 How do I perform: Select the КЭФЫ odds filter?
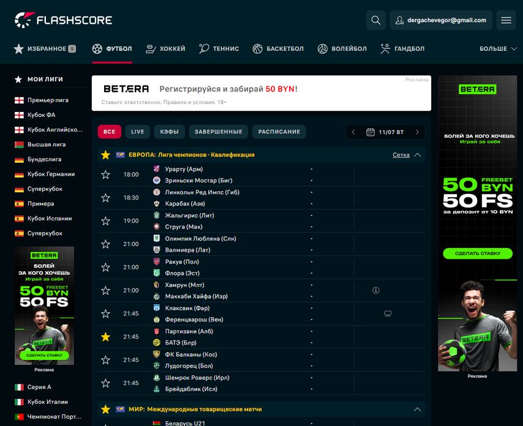pyautogui.click(x=169, y=132)
